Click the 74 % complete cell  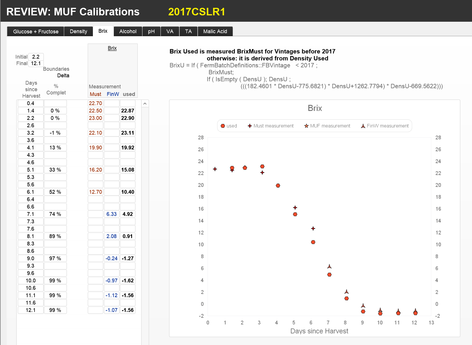(55, 214)
